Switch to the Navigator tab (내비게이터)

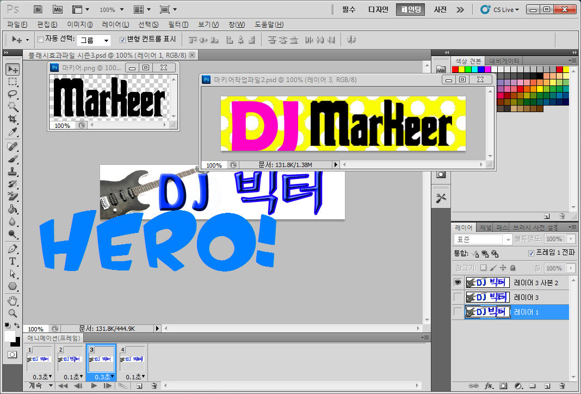[x=504, y=61]
